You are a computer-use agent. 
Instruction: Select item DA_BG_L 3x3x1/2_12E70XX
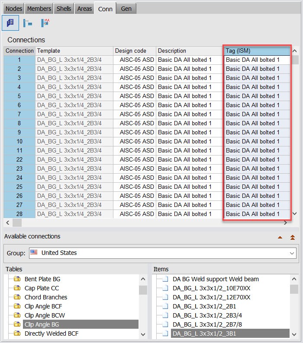(x=211, y=297)
